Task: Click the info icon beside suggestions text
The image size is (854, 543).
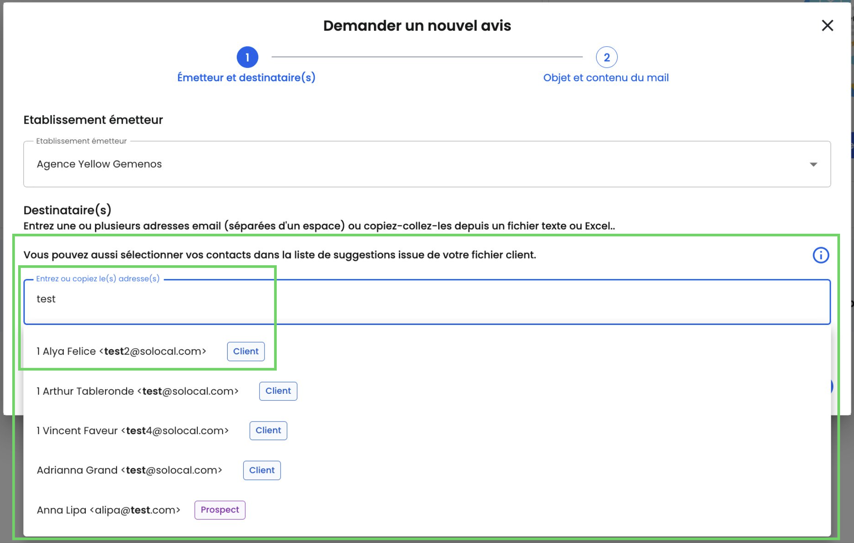Action: tap(820, 255)
